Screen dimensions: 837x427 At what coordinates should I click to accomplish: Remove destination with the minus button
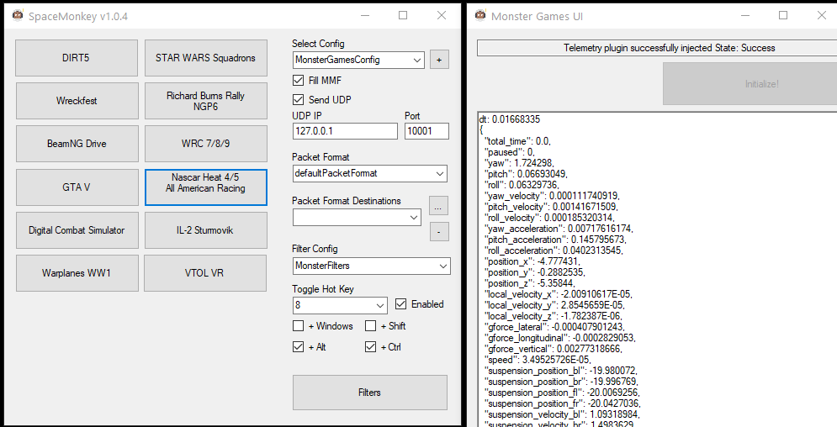[439, 232]
